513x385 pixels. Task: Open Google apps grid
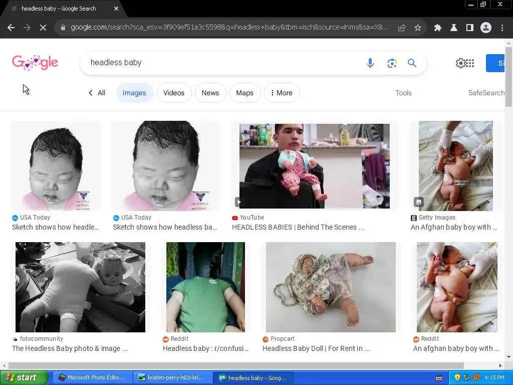pos(470,63)
